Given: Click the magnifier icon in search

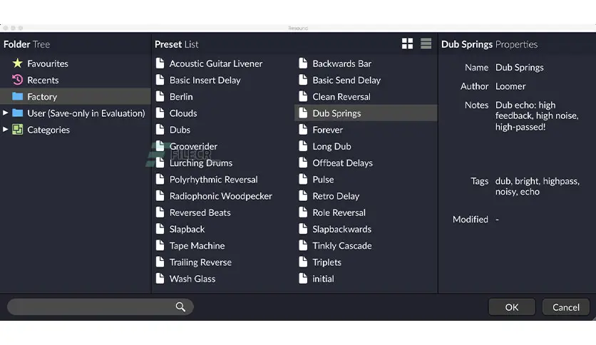Looking at the screenshot, I should (180, 307).
